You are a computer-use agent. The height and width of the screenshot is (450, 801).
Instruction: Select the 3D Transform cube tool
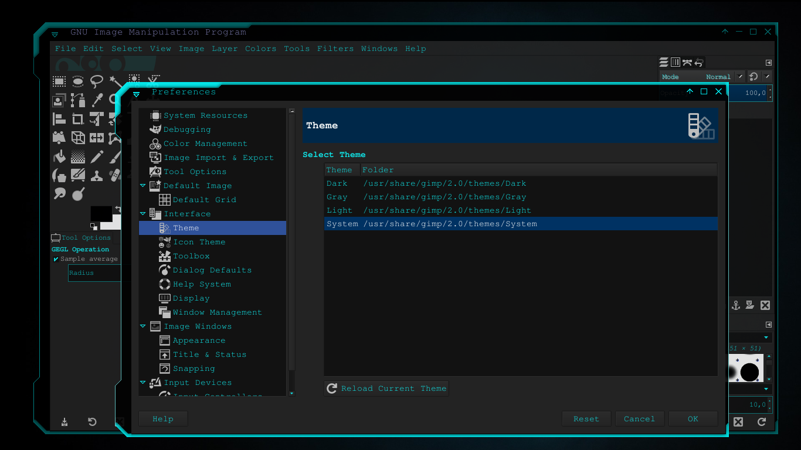click(78, 138)
